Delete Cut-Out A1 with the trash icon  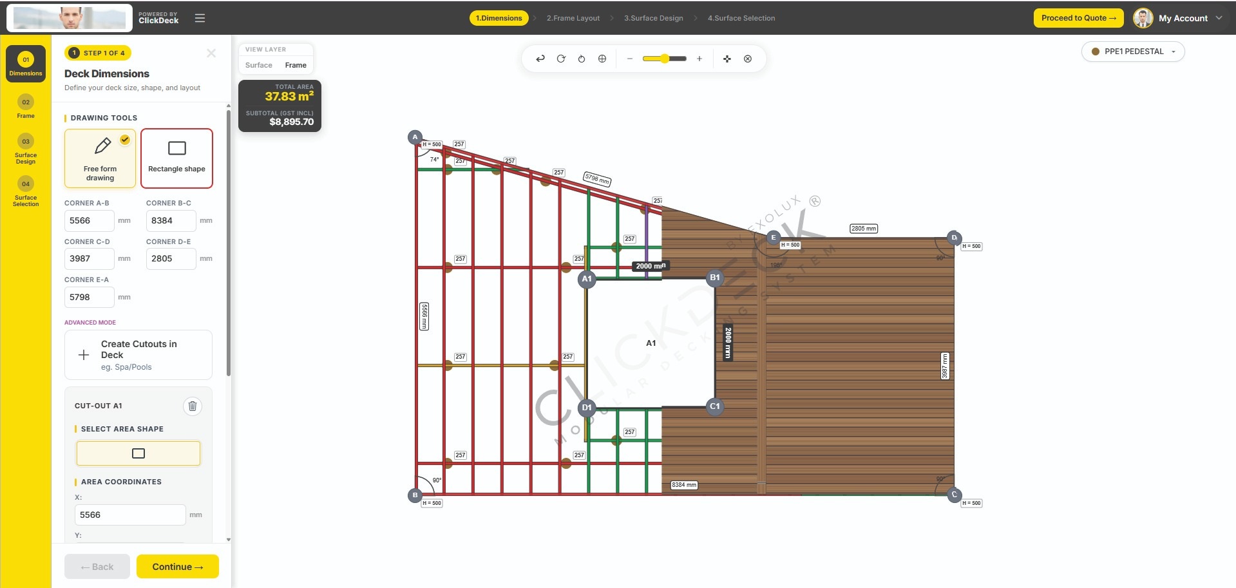(x=192, y=406)
